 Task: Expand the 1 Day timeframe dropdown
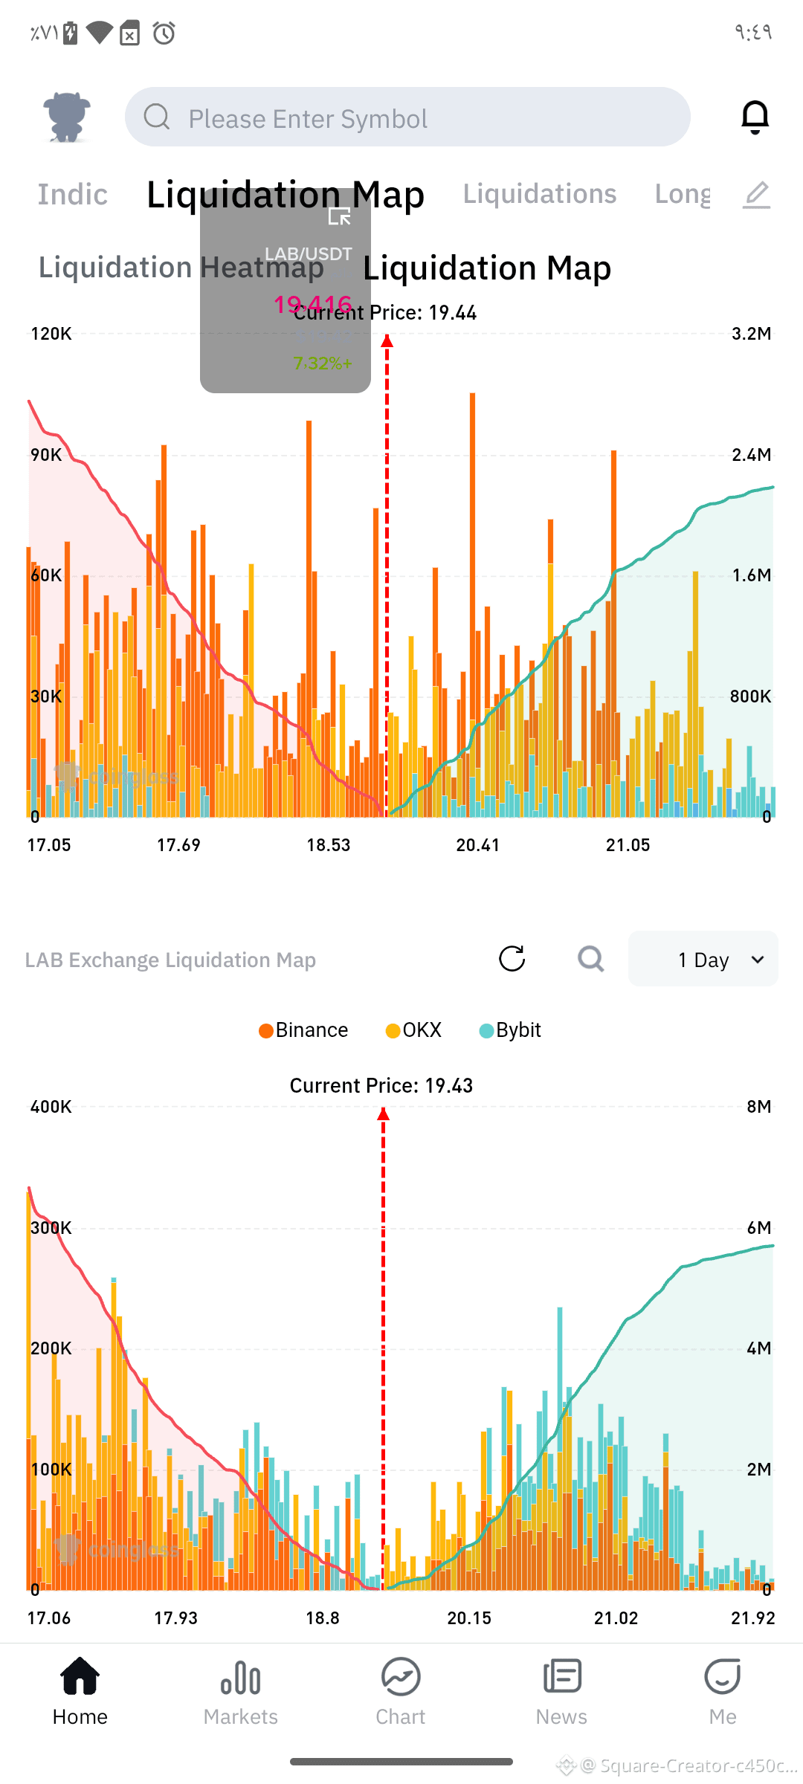[703, 959]
